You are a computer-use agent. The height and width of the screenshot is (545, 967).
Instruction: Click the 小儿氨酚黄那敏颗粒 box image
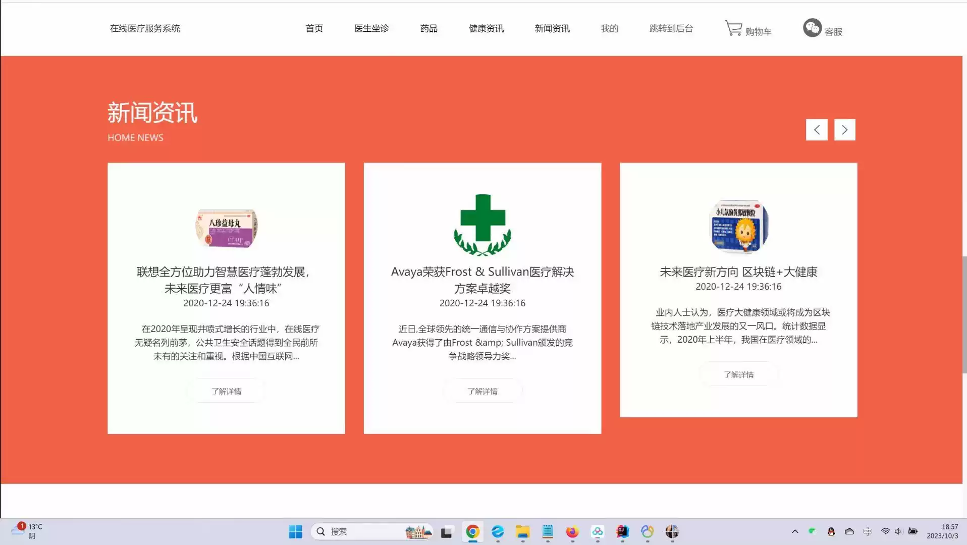pos(738,226)
